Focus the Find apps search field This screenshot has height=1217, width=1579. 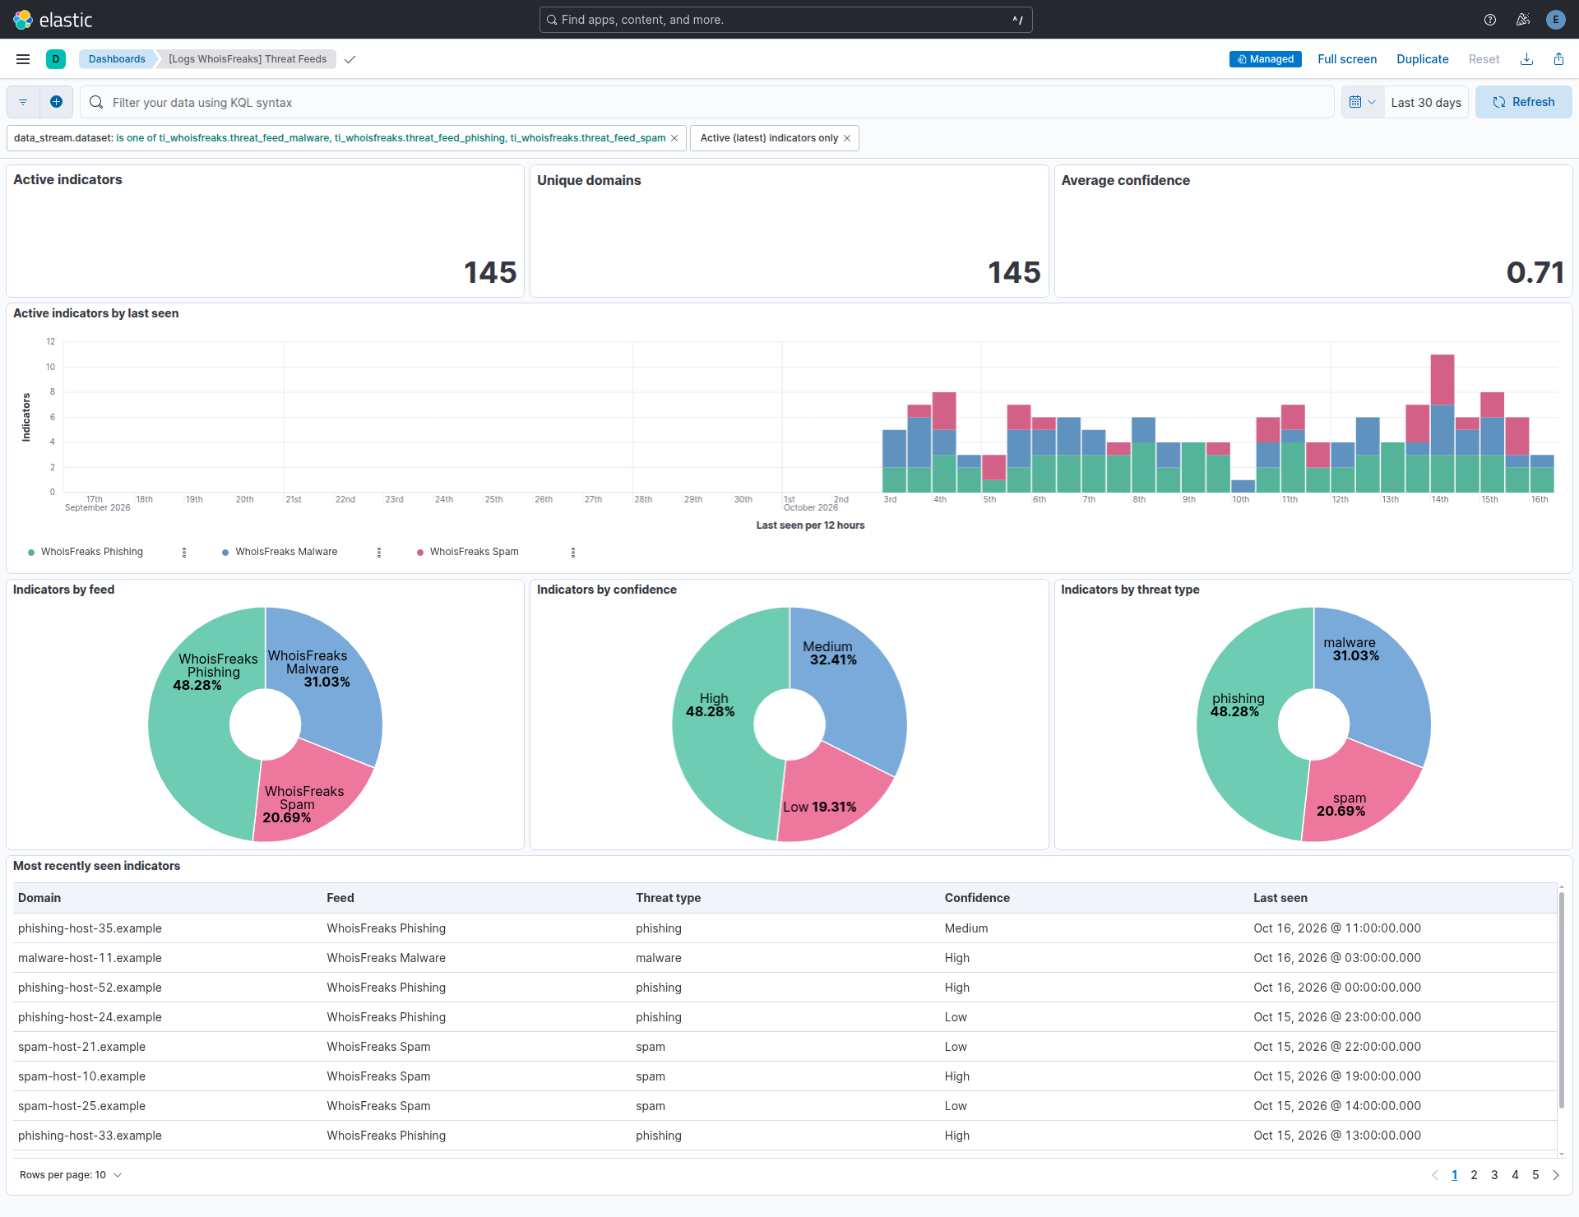click(x=785, y=20)
